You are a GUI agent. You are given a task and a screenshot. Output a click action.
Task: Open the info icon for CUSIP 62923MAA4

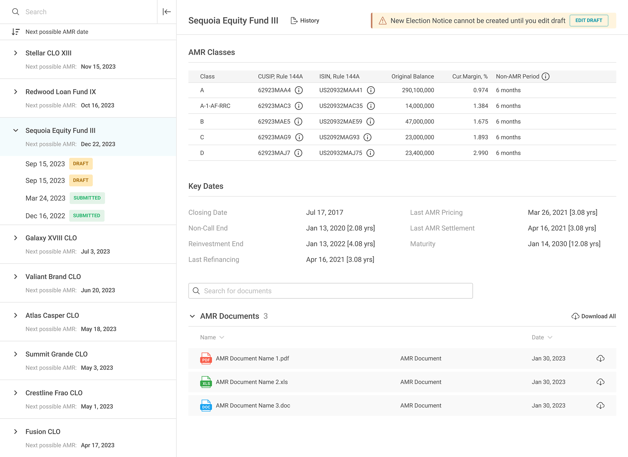click(x=299, y=90)
